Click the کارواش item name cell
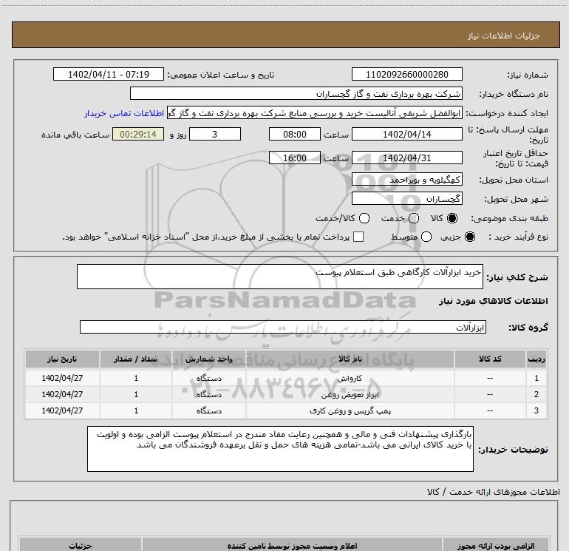 [350, 378]
